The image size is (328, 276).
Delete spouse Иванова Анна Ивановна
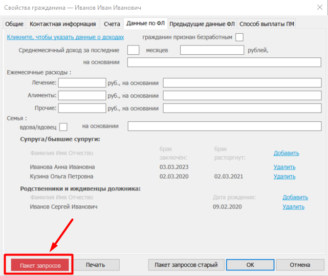click(285, 167)
